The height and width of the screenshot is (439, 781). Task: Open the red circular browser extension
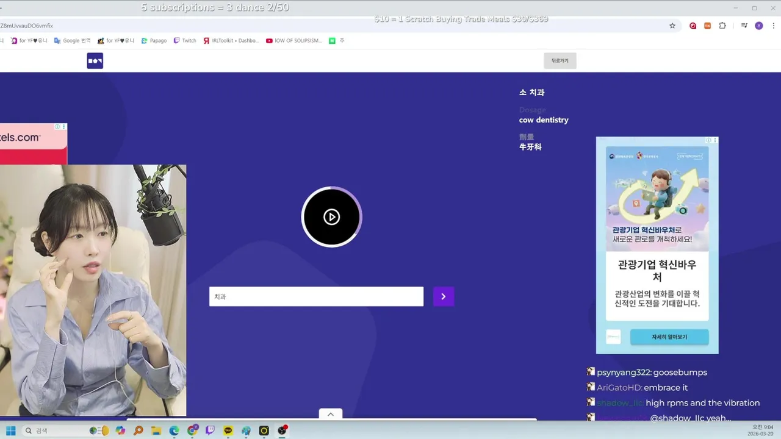coord(693,26)
